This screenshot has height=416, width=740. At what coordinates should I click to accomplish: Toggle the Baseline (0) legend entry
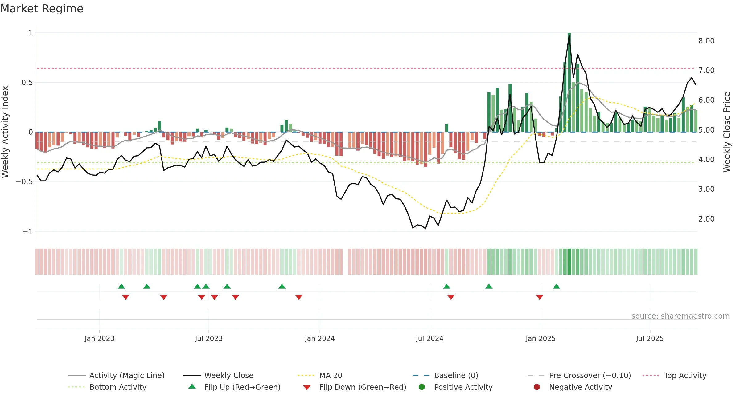tap(445, 375)
